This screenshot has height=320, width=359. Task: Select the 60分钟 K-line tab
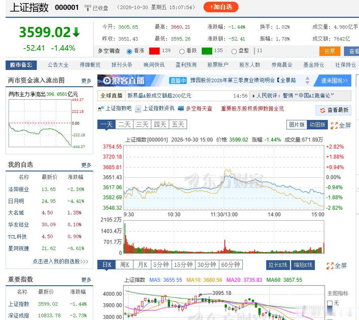tap(231, 265)
